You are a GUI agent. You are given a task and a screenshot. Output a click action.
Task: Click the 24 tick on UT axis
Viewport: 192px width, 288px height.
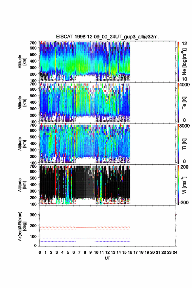click(175, 252)
